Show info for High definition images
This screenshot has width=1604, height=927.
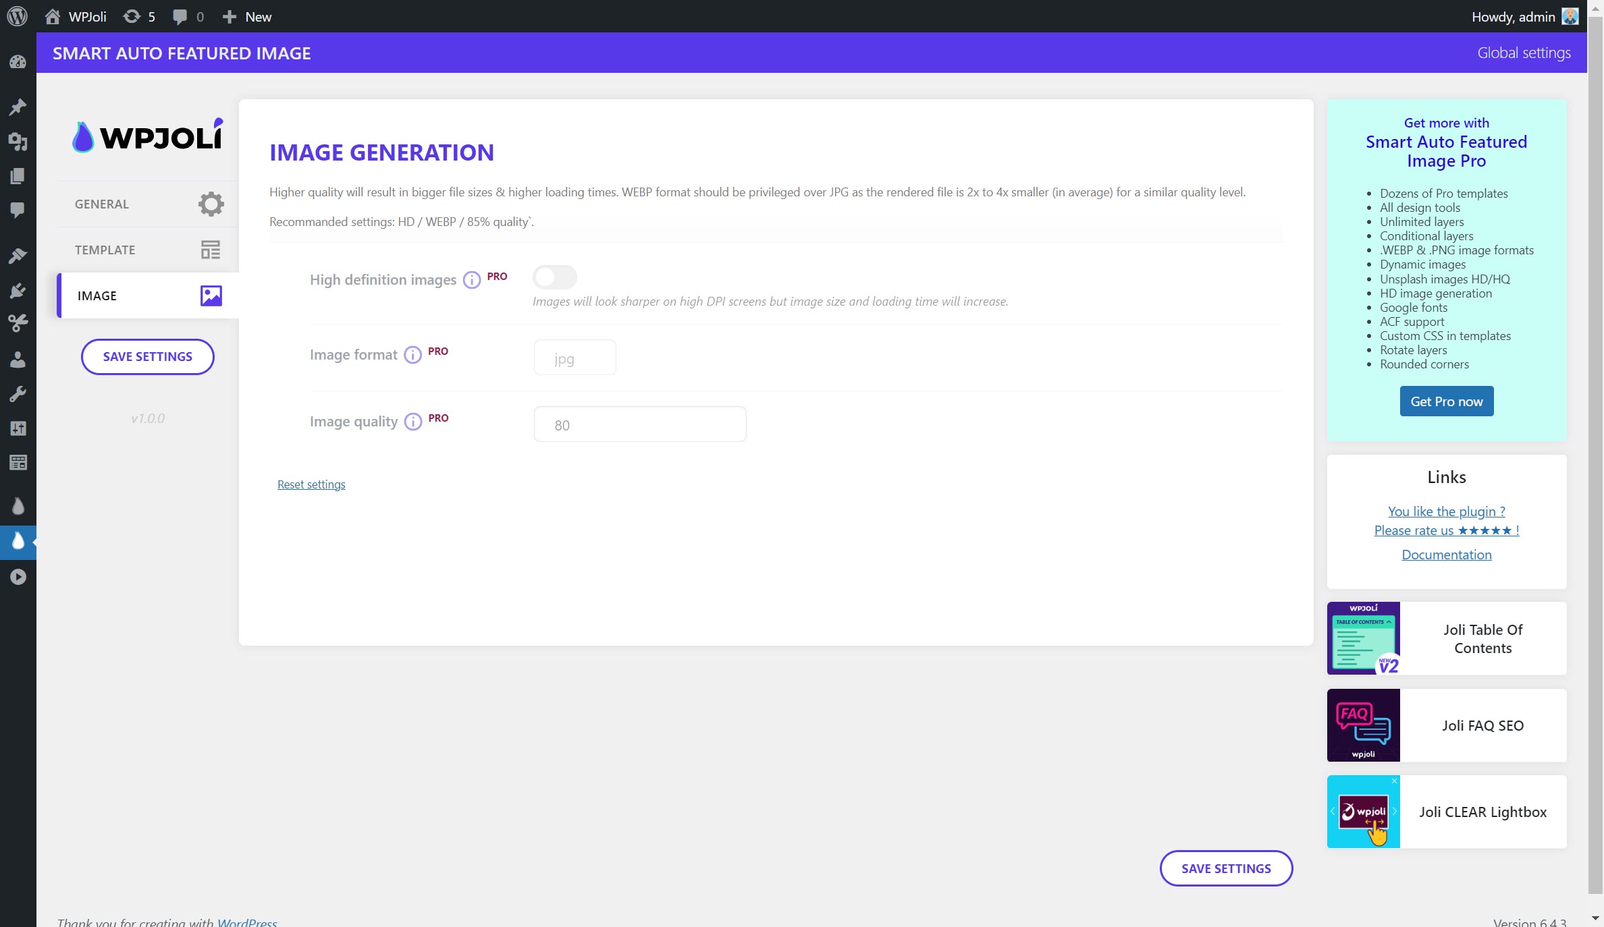(472, 280)
